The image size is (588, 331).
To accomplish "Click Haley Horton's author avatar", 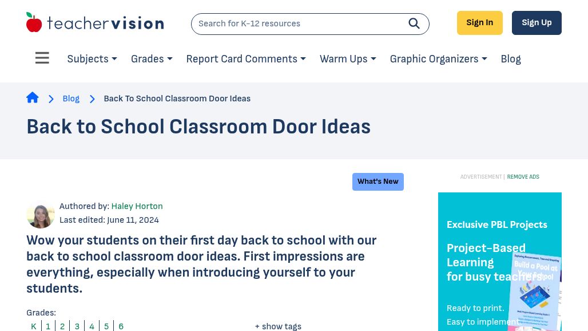I will (41, 215).
